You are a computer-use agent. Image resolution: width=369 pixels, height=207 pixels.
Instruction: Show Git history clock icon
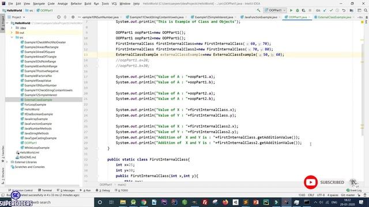[x=337, y=10]
